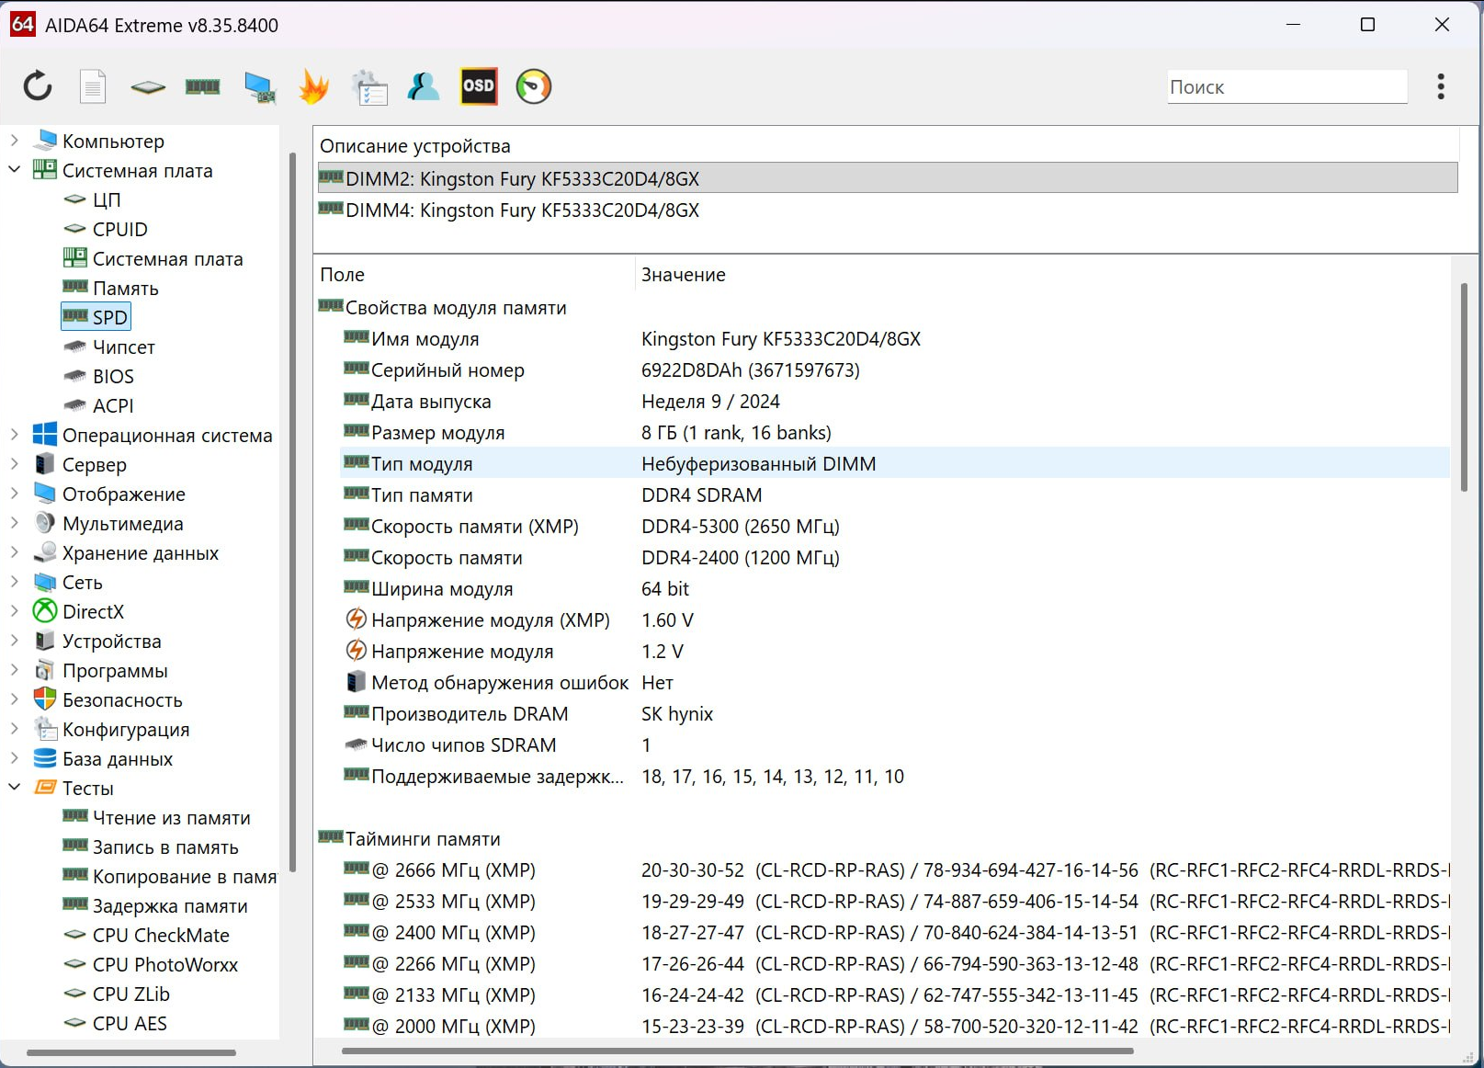Expand the Компьютер tree node
Image resolution: width=1484 pixels, height=1068 pixels.
click(x=14, y=141)
